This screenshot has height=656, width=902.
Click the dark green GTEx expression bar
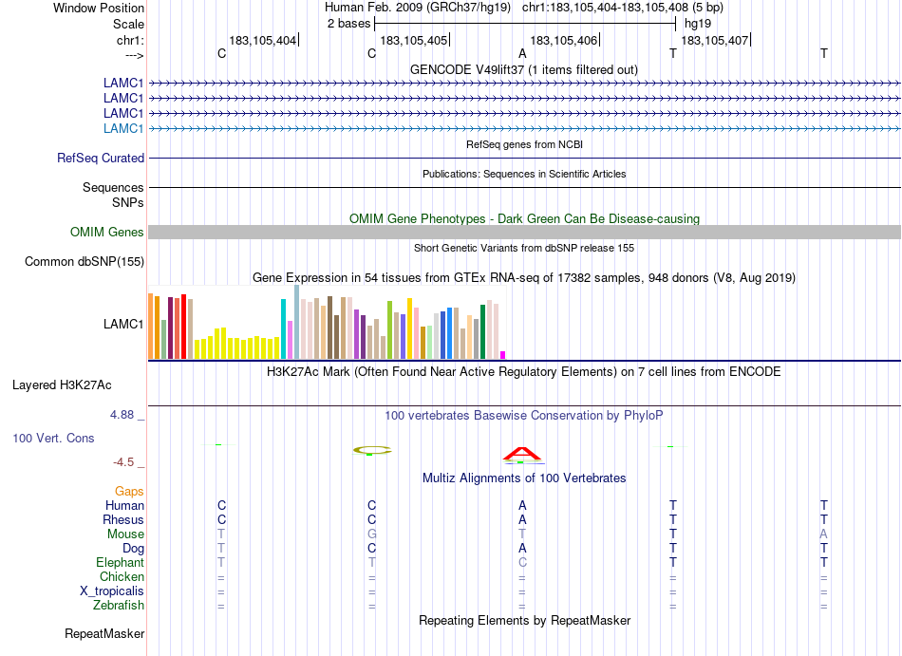tap(483, 331)
